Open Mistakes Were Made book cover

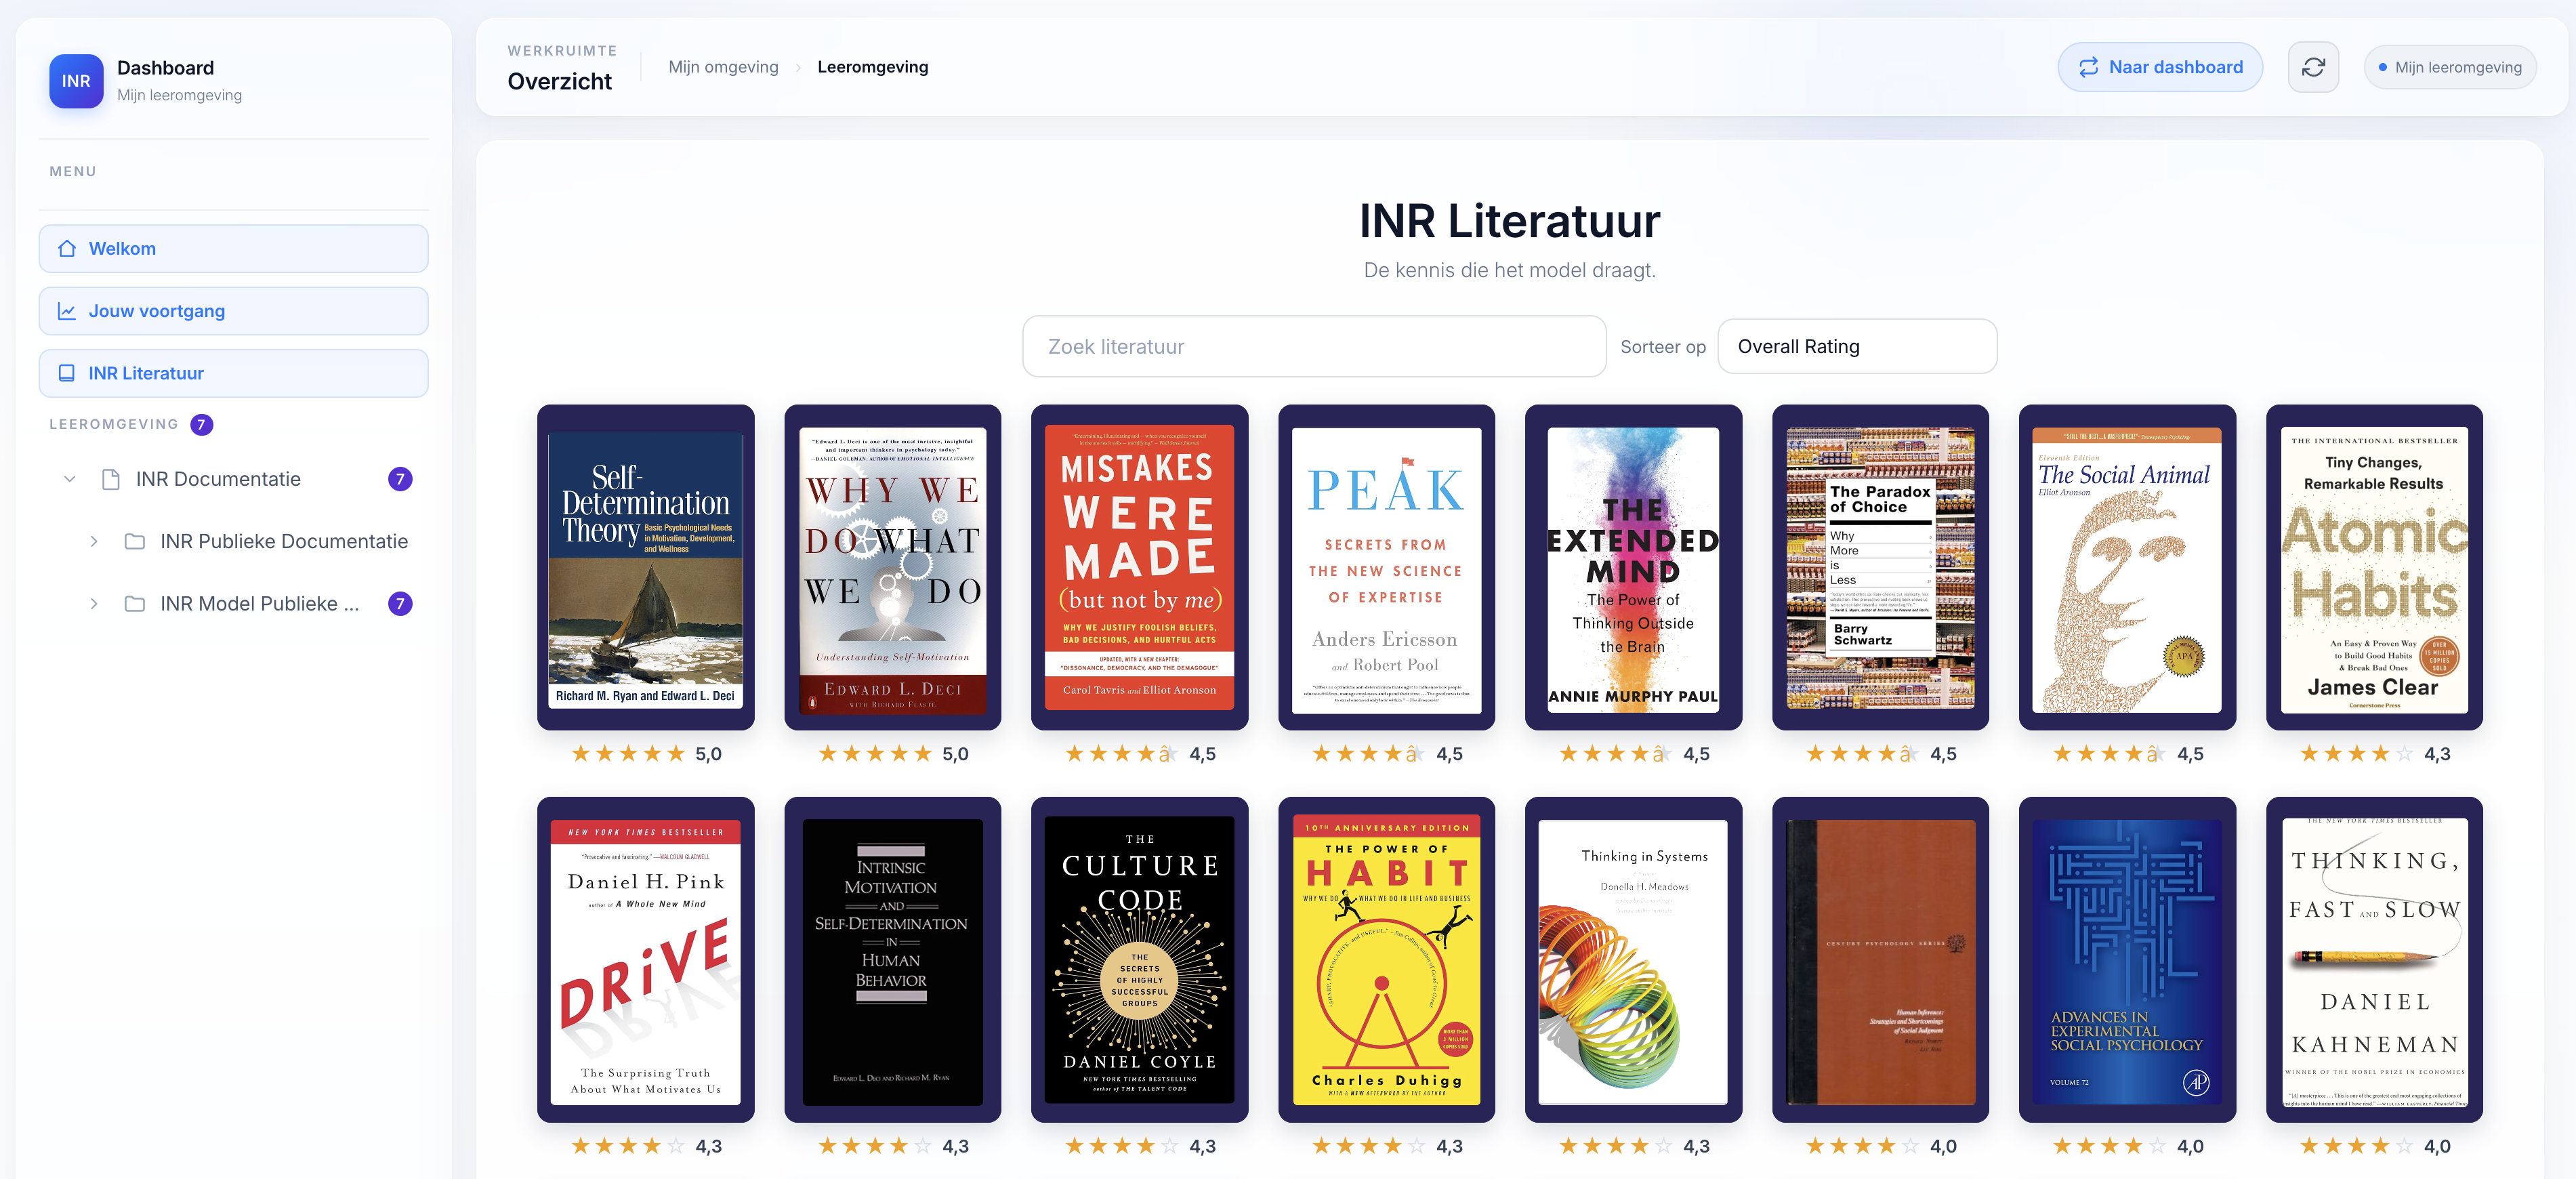point(1139,567)
